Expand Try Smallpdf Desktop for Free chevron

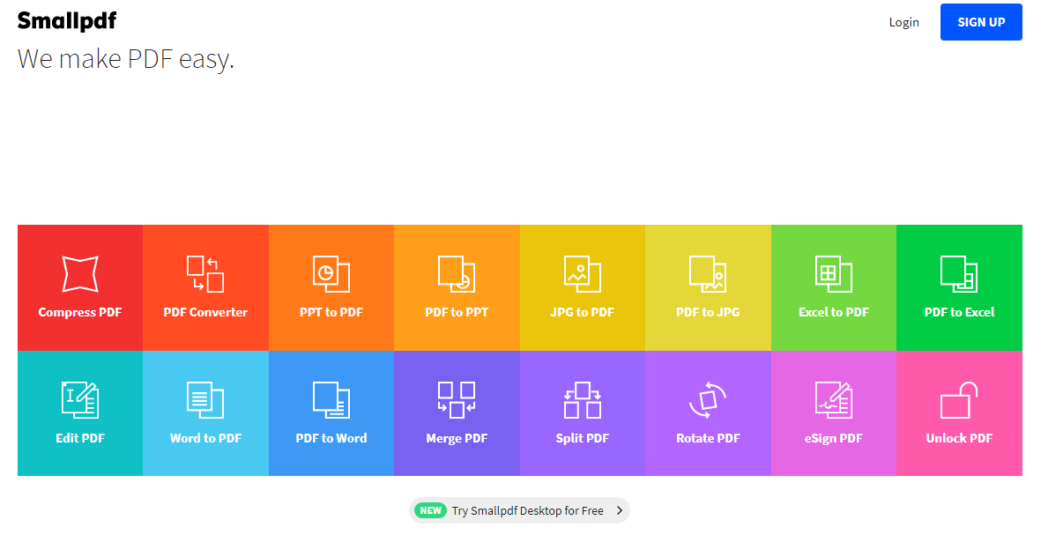(620, 510)
